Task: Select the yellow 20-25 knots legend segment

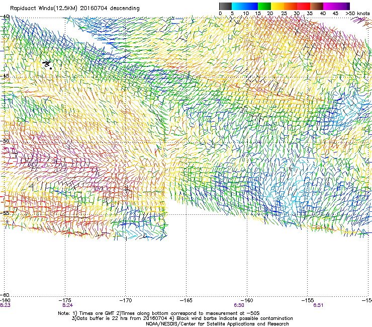Action: pos(277,6)
